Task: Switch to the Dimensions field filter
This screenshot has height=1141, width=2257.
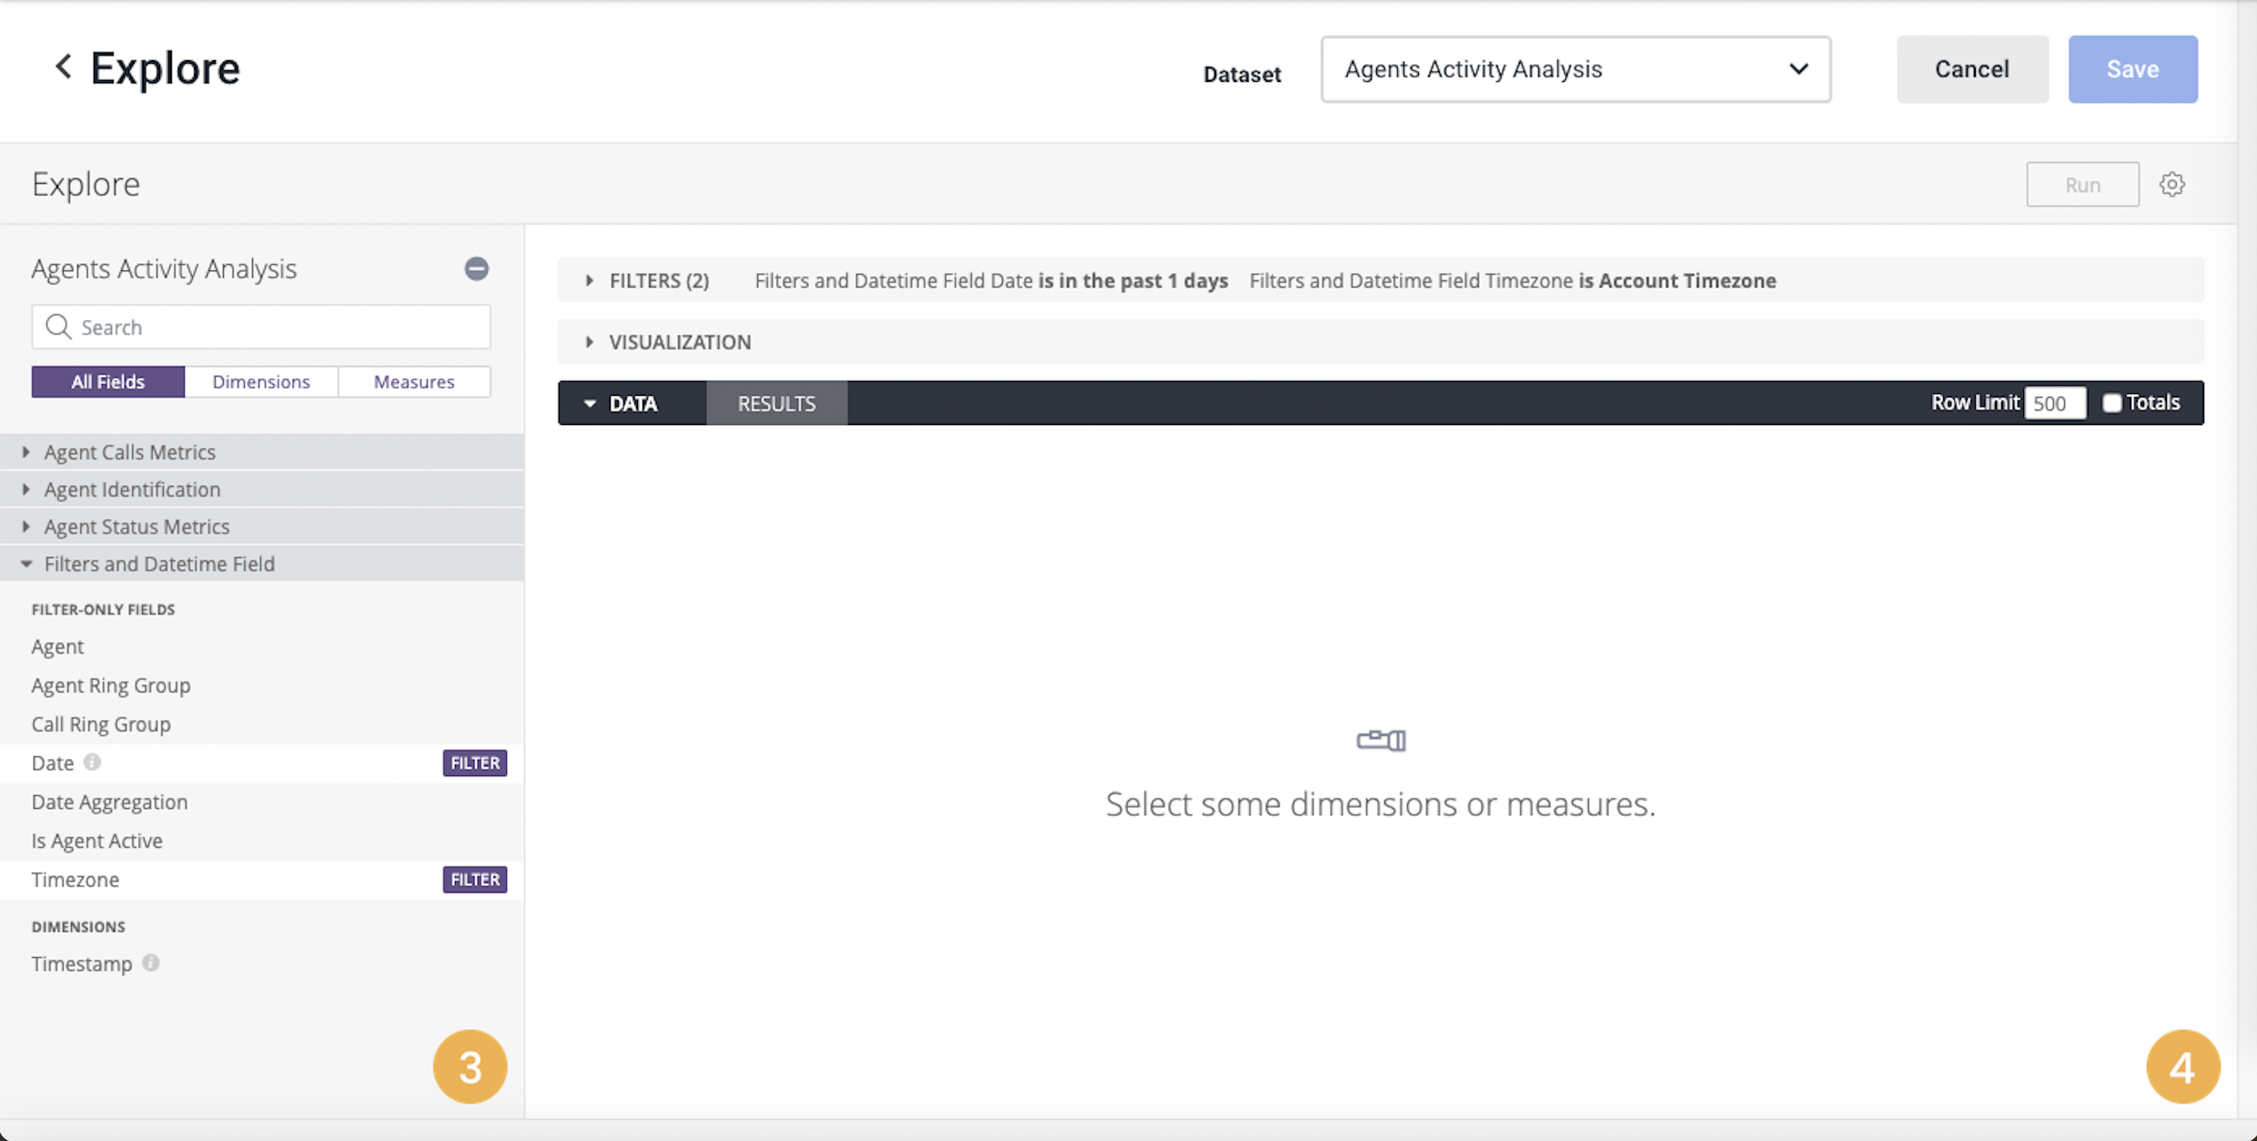Action: pos(261,381)
